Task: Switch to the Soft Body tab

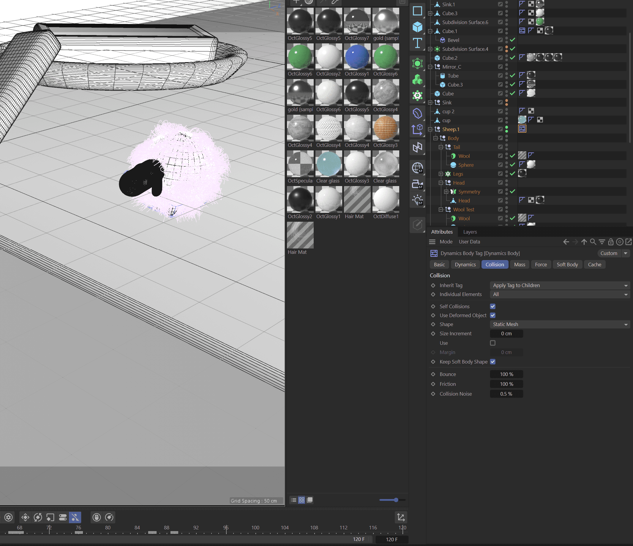Action: pos(567,265)
